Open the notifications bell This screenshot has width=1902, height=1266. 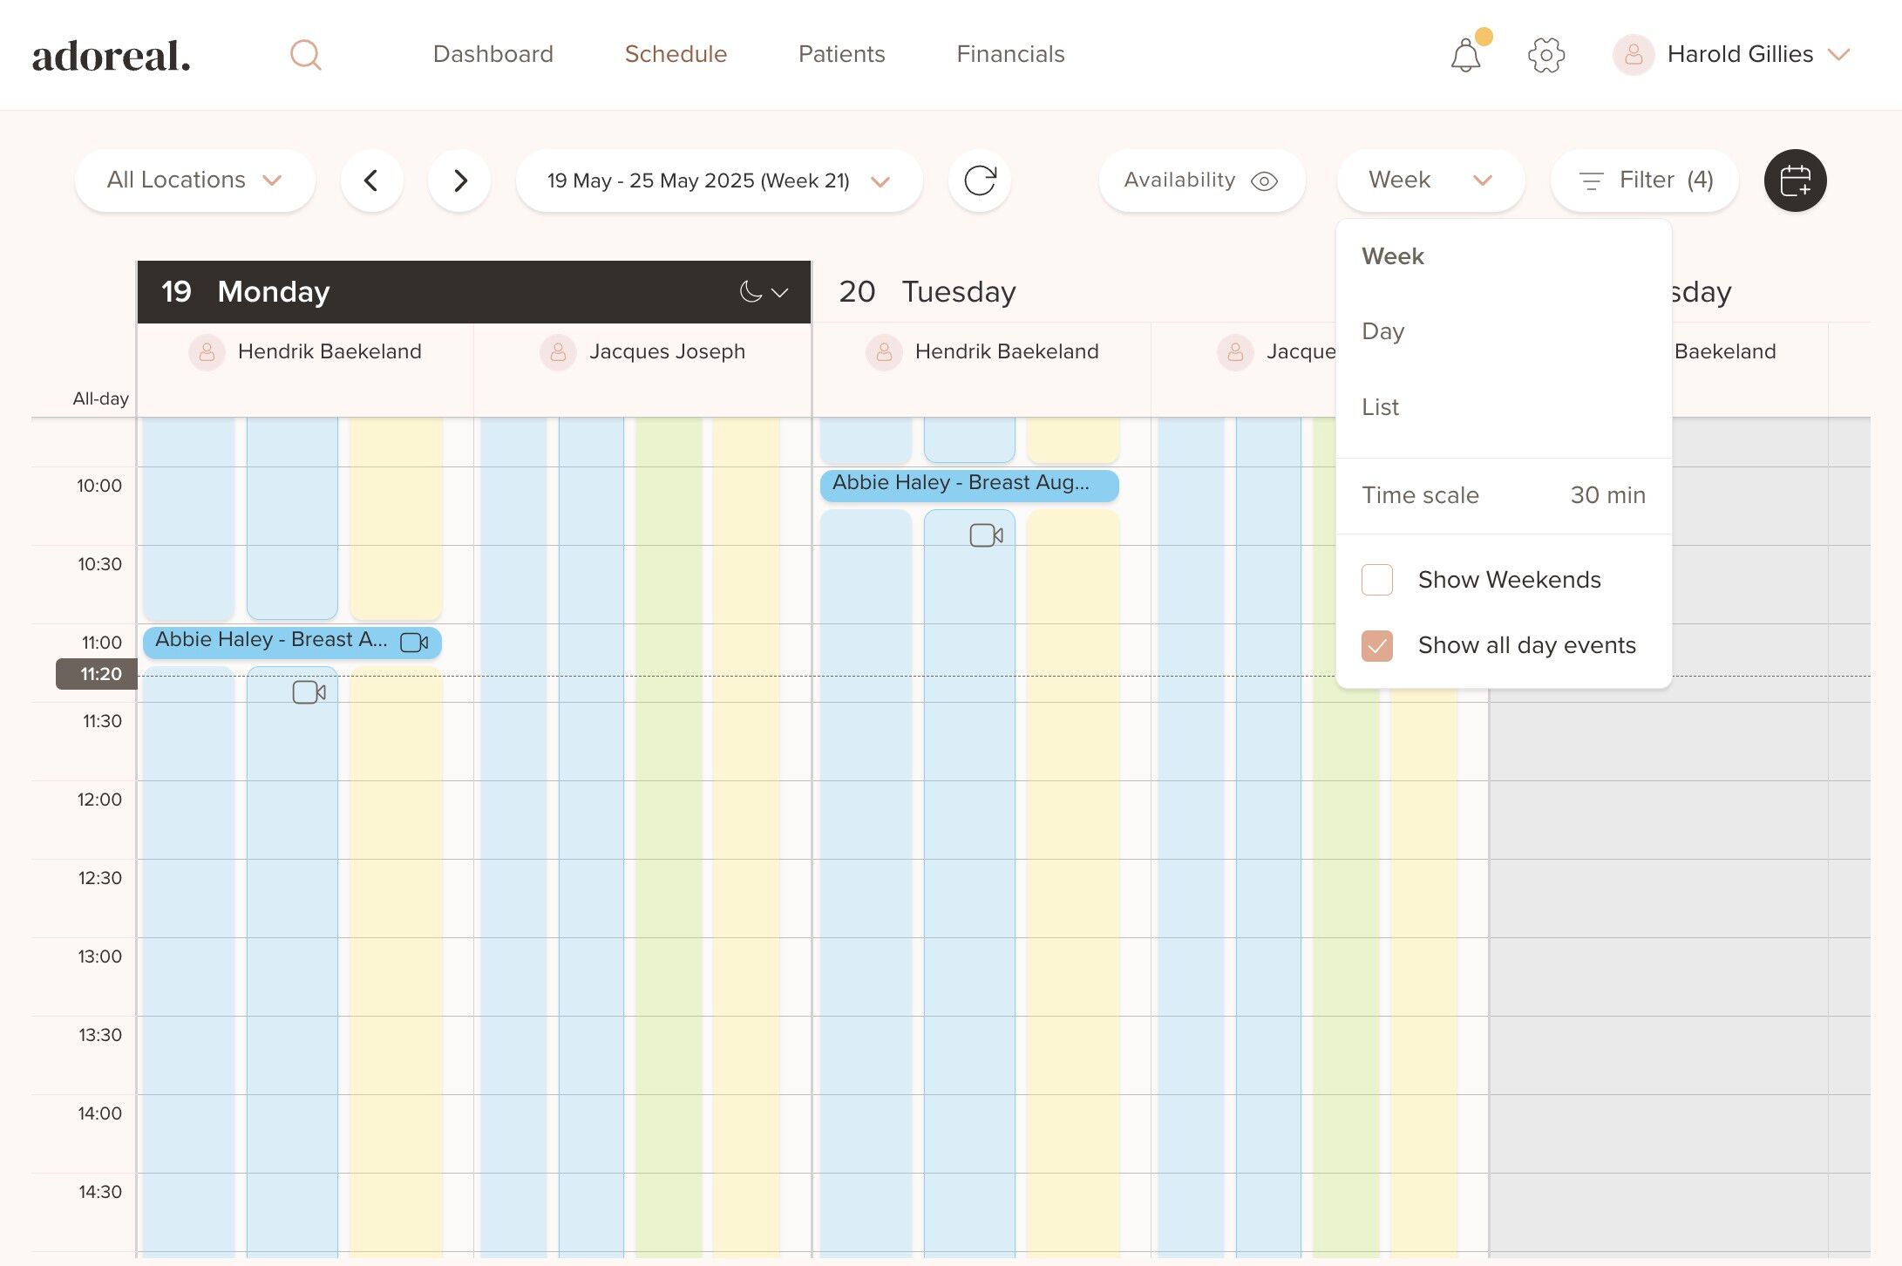[x=1465, y=56]
